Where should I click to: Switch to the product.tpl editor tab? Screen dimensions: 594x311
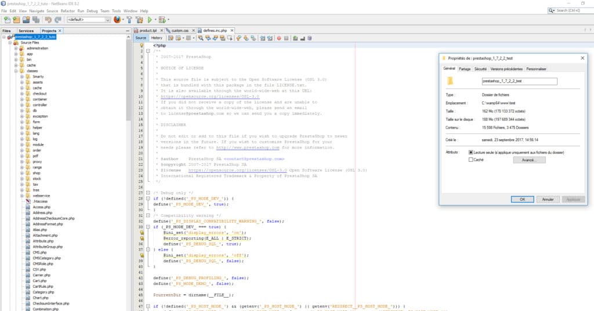click(x=148, y=30)
